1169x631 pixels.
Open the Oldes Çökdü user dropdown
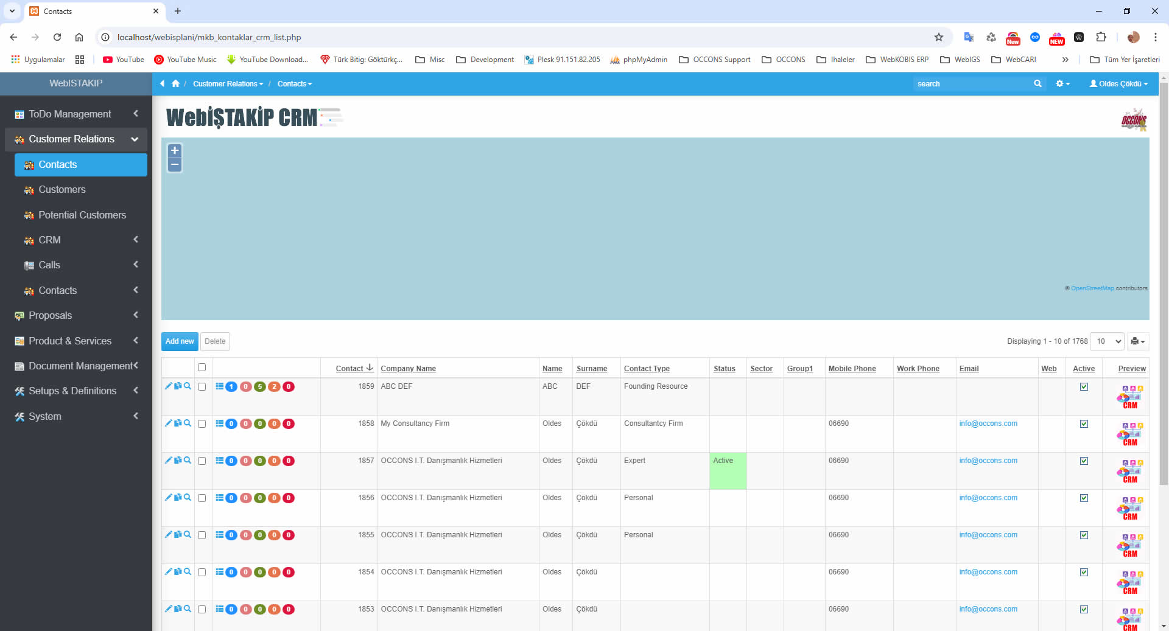pyautogui.click(x=1118, y=83)
